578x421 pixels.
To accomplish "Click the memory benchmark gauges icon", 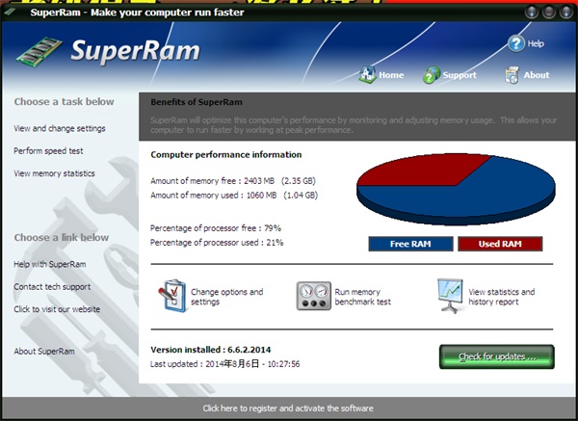I will point(313,296).
